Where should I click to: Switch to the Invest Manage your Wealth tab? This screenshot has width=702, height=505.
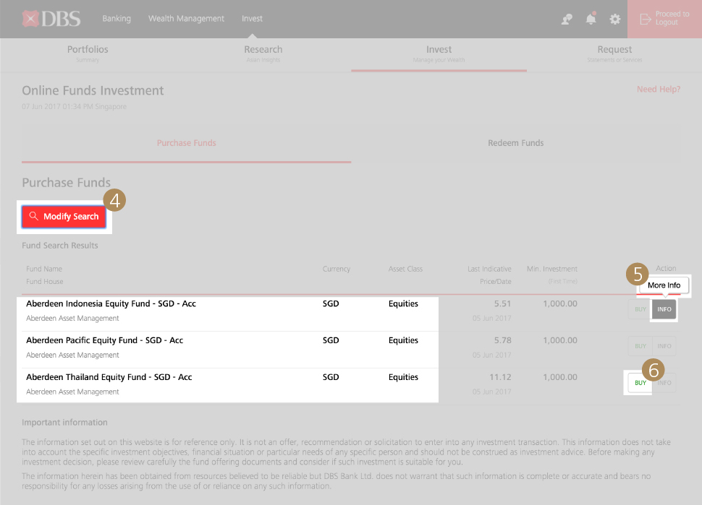point(439,53)
